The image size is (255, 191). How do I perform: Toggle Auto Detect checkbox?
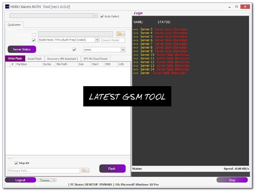coord(102,16)
